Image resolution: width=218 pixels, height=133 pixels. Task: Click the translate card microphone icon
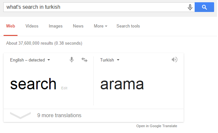tap(72, 60)
